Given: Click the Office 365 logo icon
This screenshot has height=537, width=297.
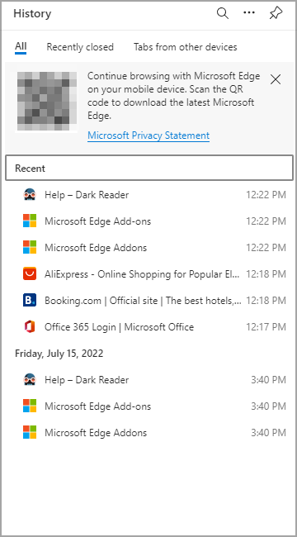Looking at the screenshot, I should click(x=30, y=326).
